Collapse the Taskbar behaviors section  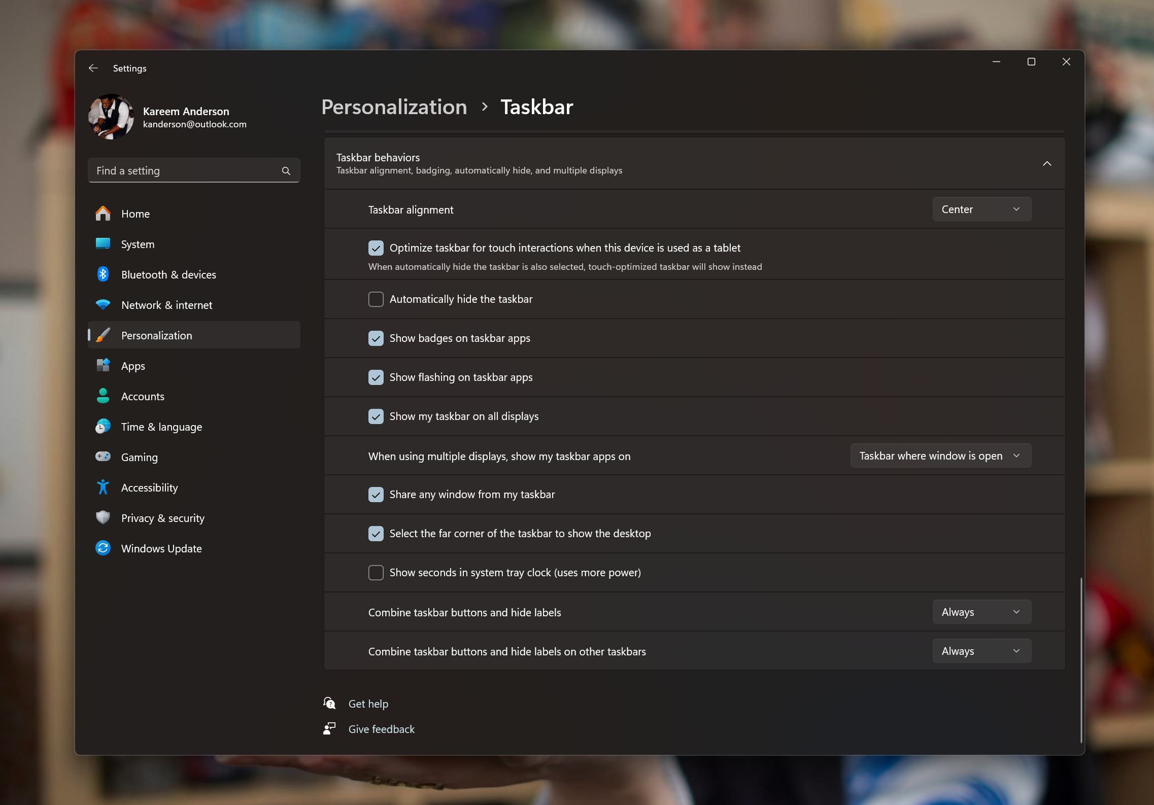[x=1047, y=163]
